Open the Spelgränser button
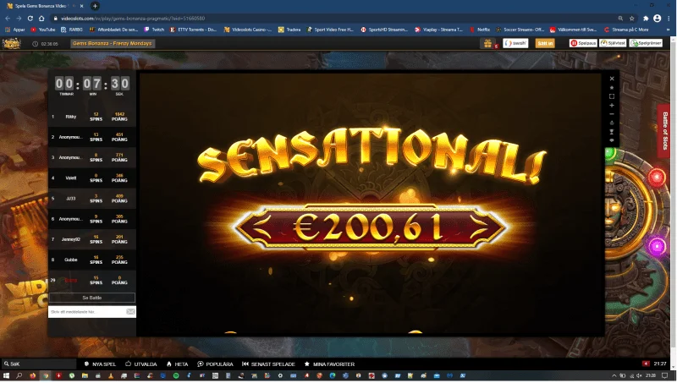 pos(646,43)
